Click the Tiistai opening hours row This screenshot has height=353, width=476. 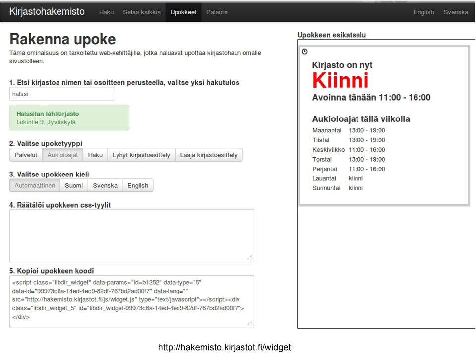click(x=349, y=140)
